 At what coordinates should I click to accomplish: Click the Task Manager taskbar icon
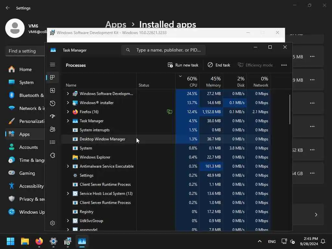[x=82, y=241]
